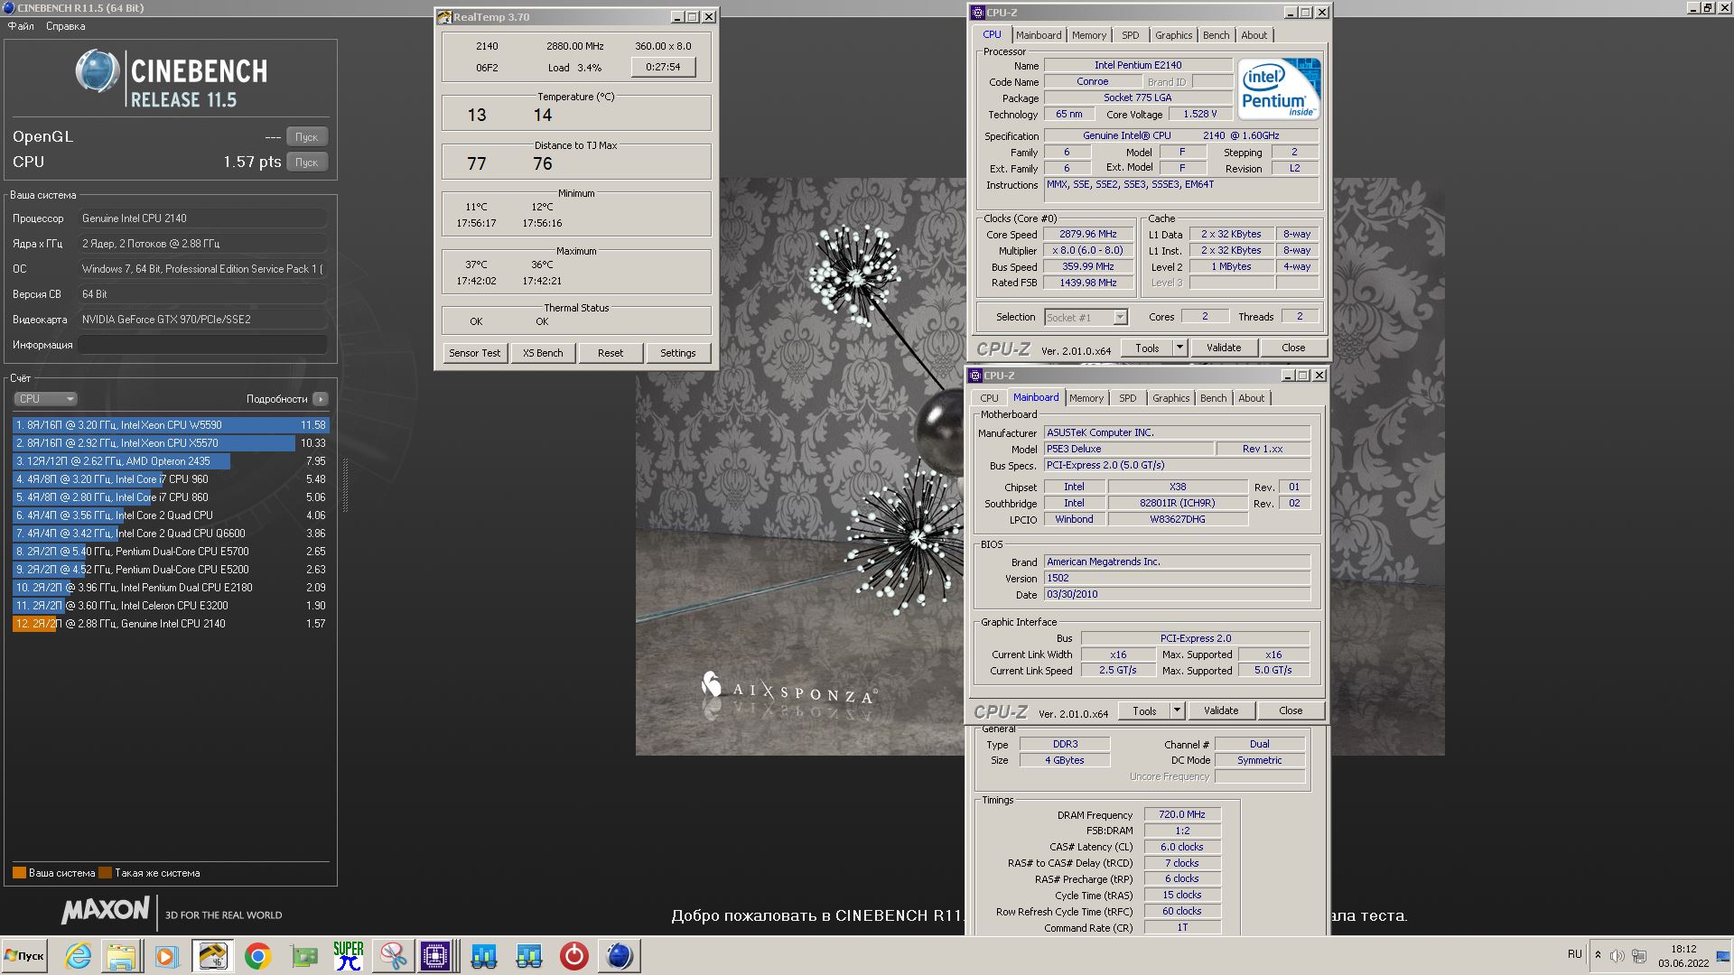Click the 0:27:54 timer button in RealTemp

point(663,67)
